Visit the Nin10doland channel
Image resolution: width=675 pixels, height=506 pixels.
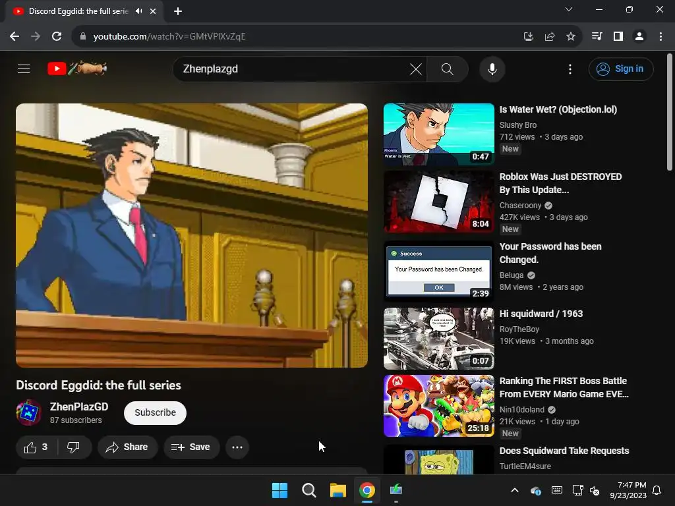[522, 410]
